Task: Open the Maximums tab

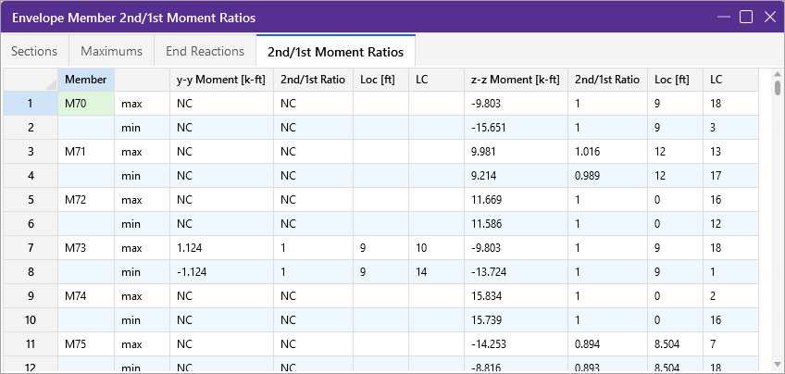Action: point(111,51)
